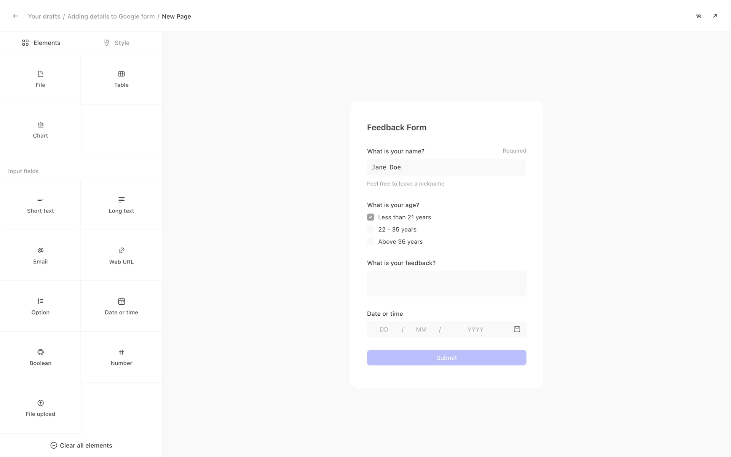Add a Number input field
This screenshot has width=731, height=457.
click(121, 357)
